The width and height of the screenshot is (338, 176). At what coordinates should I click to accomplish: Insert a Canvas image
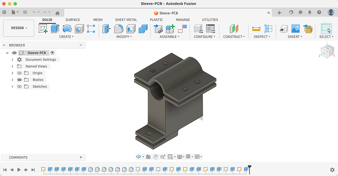pos(295,29)
